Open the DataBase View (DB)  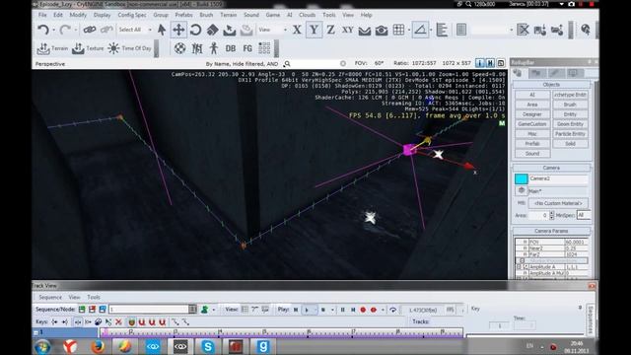pyautogui.click(x=231, y=48)
